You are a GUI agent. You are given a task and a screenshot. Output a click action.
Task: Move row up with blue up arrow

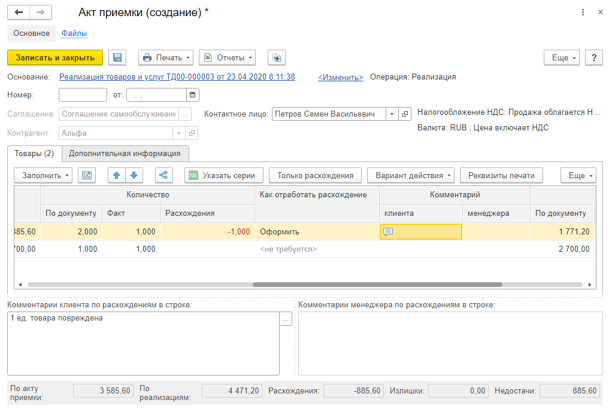click(x=117, y=175)
